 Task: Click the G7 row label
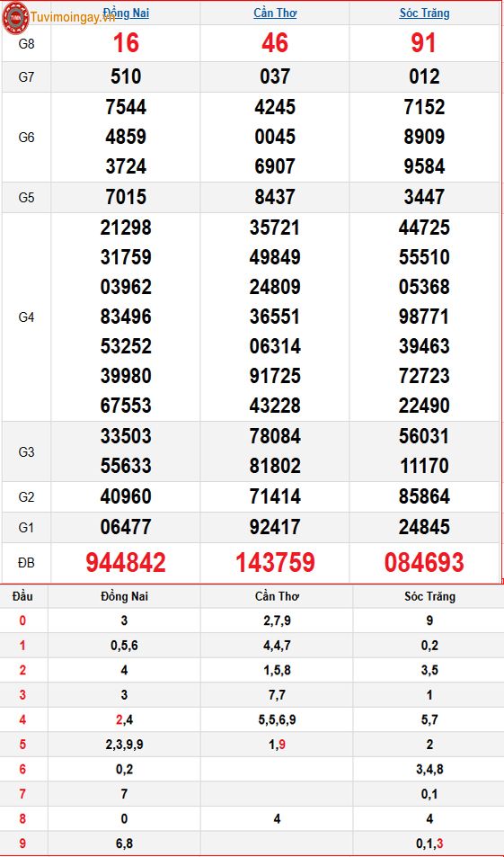point(26,77)
